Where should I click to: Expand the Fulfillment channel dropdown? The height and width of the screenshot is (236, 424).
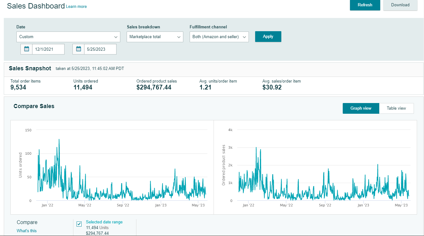point(219,37)
